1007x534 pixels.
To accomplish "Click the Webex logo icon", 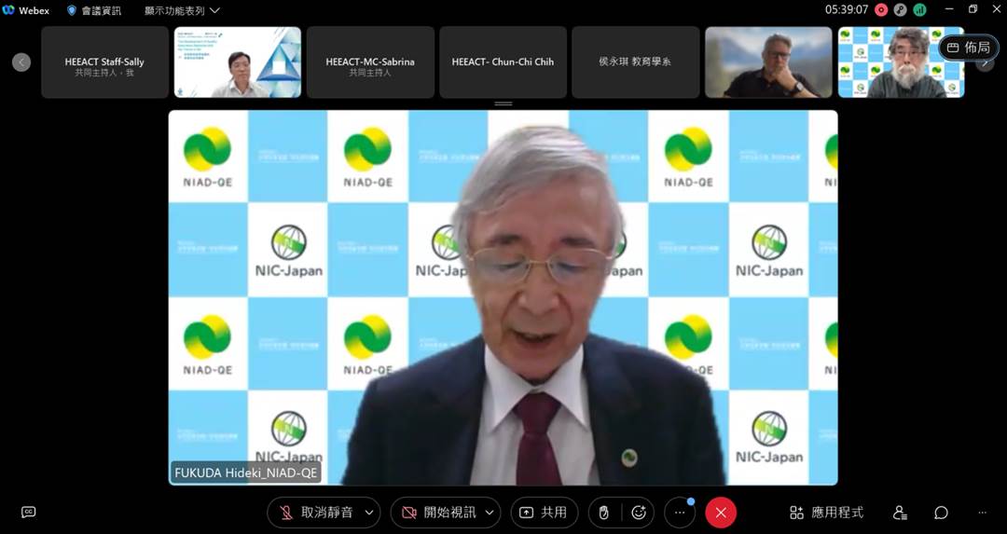I will click(x=8, y=10).
